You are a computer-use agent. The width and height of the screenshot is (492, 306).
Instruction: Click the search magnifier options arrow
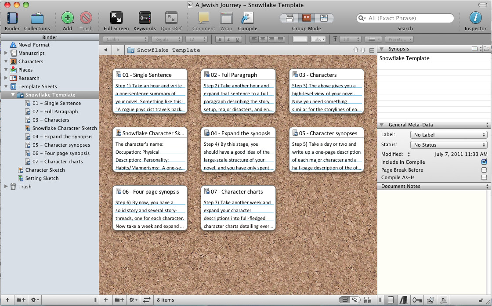[362, 18]
